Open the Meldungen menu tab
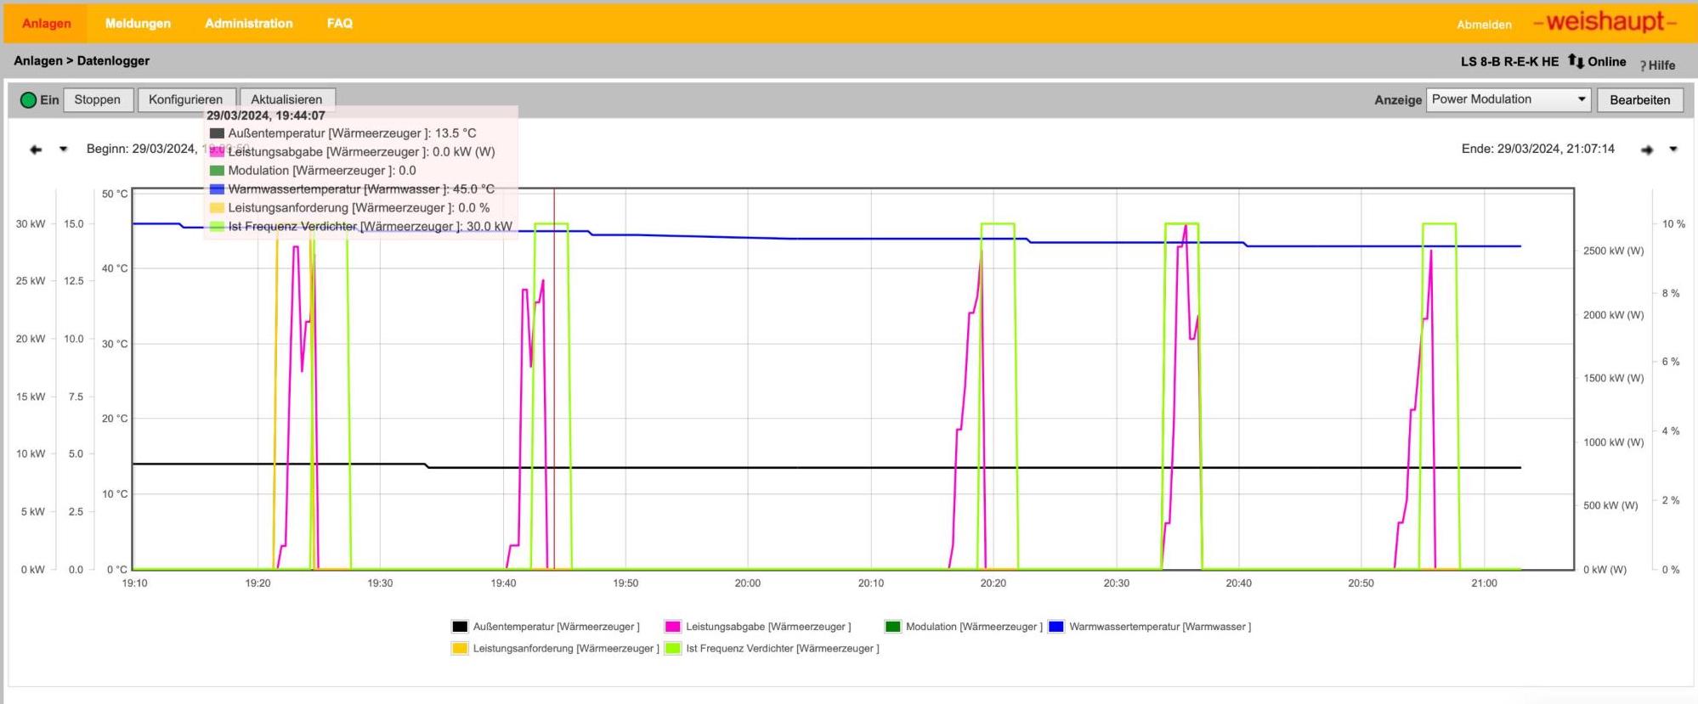 click(x=138, y=23)
